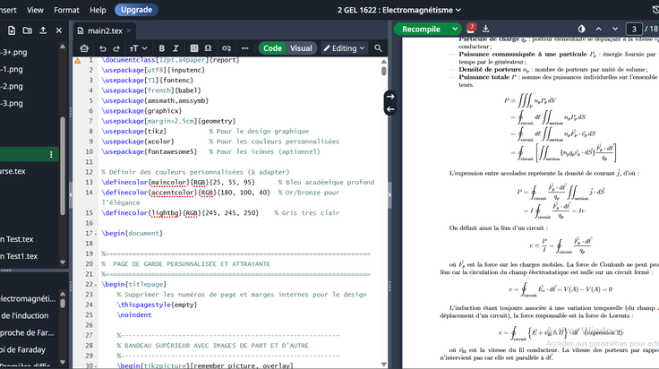Create a new file in the file tree
659x369 pixels.
12,30
